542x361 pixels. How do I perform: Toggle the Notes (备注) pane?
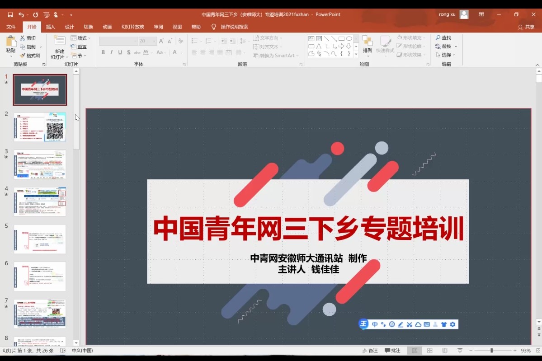370,351
